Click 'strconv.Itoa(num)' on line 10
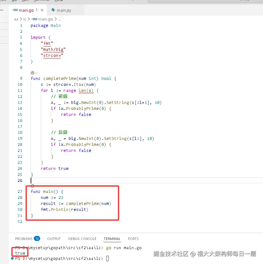 [x=75, y=85]
